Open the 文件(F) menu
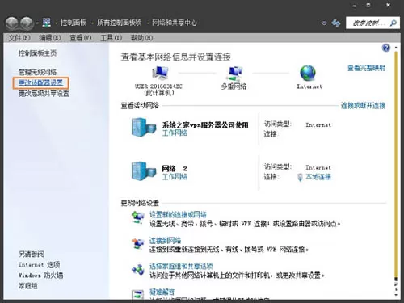The height and width of the screenshot is (303, 404). pyautogui.click(x=19, y=38)
